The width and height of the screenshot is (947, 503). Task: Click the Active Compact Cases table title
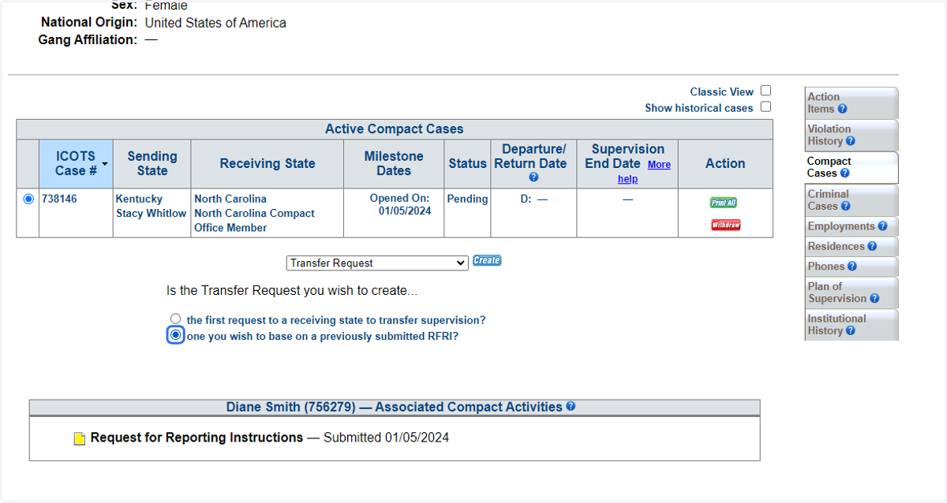pyautogui.click(x=395, y=129)
